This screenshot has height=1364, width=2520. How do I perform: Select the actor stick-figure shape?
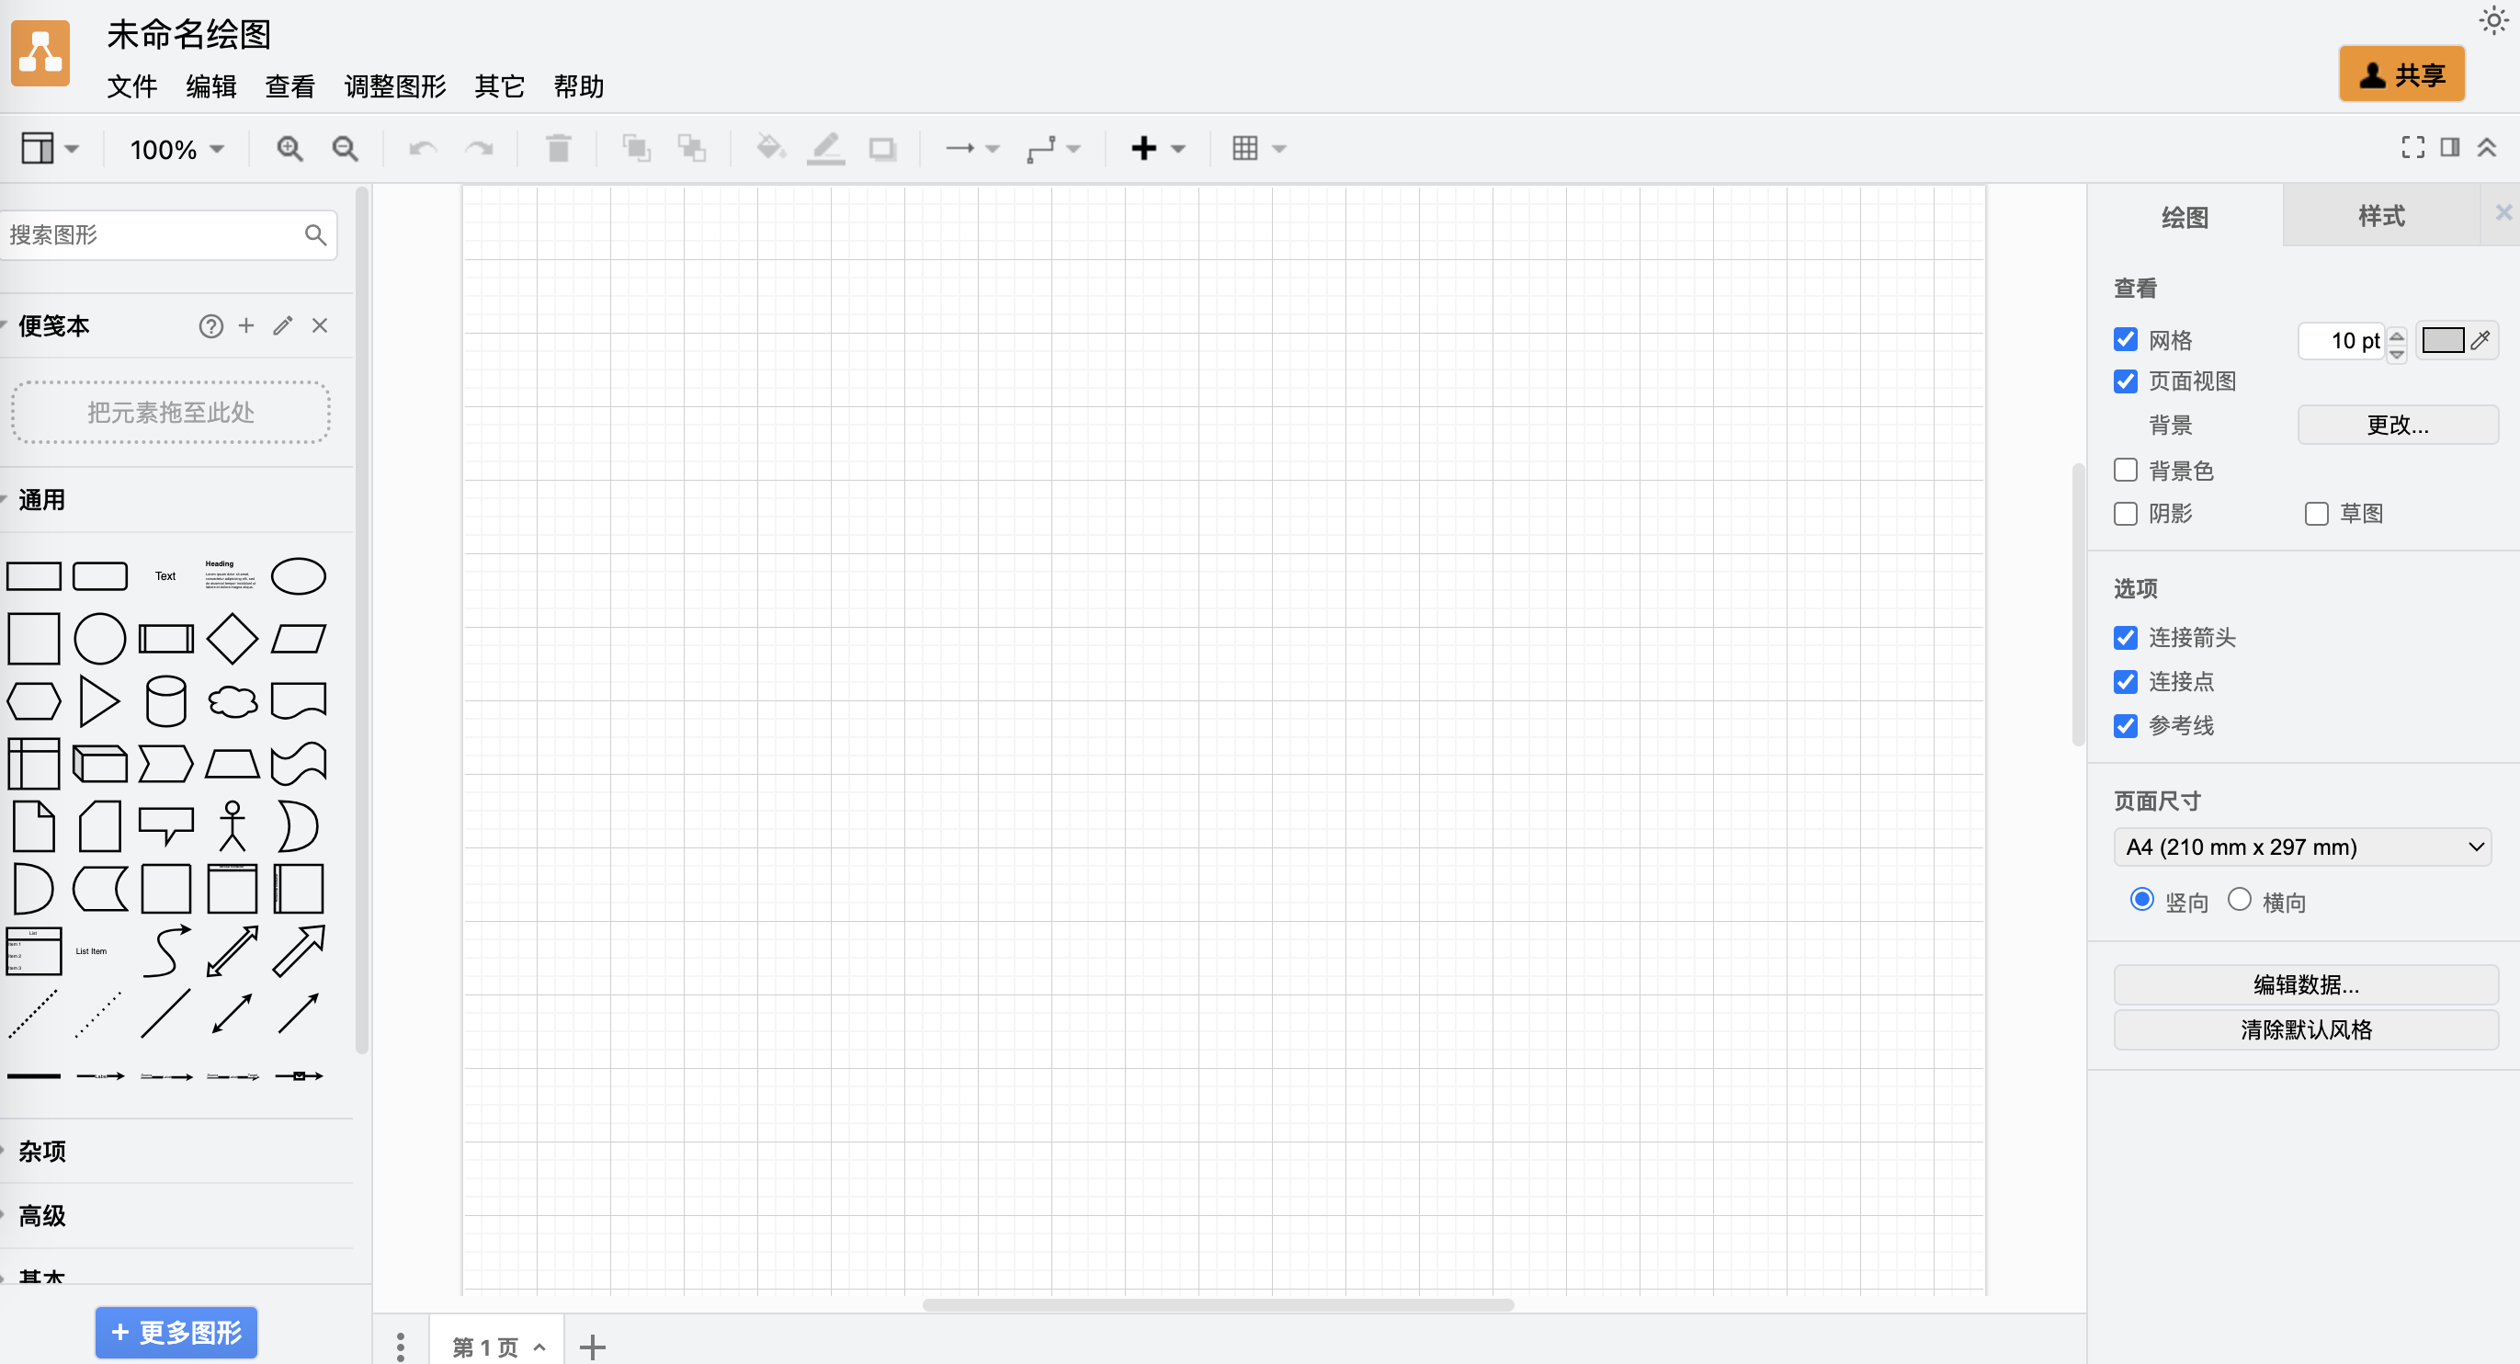tap(232, 825)
